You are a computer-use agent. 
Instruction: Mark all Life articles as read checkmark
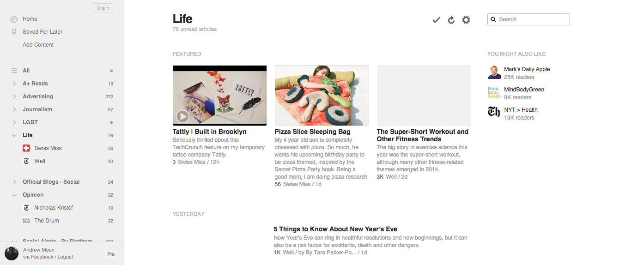436,20
